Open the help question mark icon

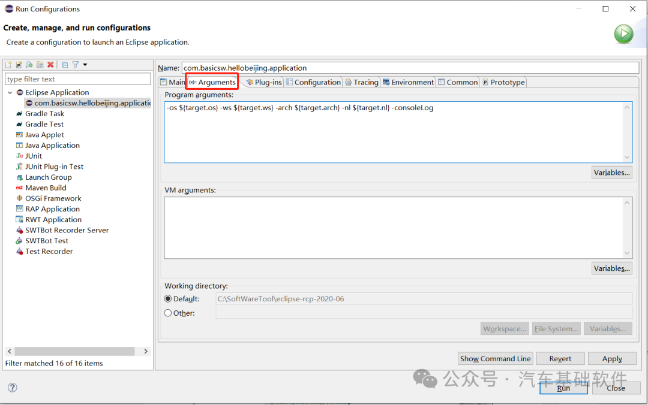tap(13, 387)
